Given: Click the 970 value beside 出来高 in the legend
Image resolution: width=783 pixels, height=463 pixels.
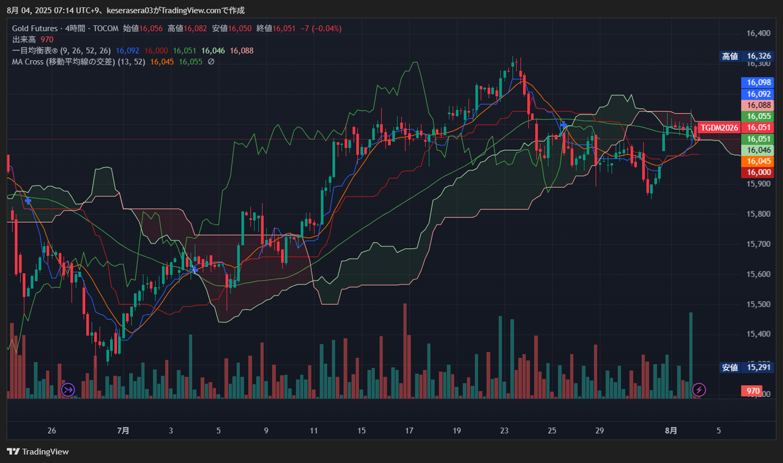Looking at the screenshot, I should coord(46,40).
